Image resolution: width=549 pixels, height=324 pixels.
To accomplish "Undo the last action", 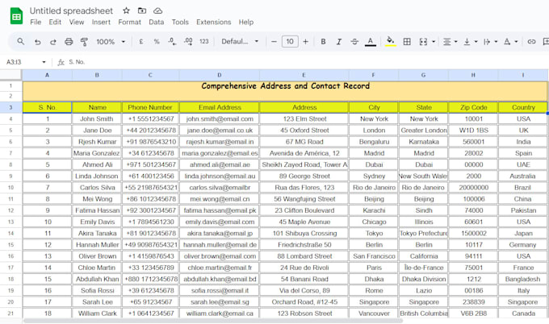I will click(x=37, y=42).
